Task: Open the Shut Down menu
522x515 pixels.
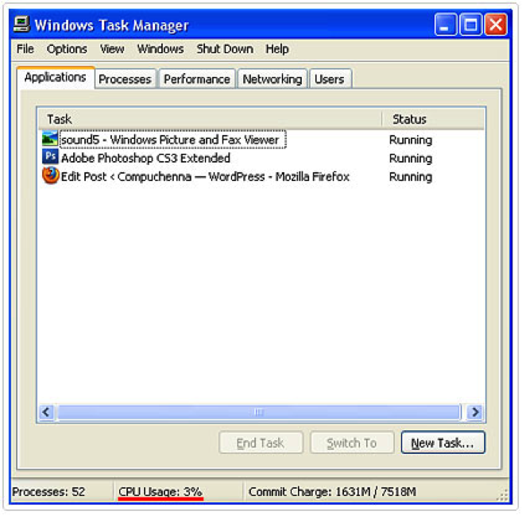Action: coord(225,49)
